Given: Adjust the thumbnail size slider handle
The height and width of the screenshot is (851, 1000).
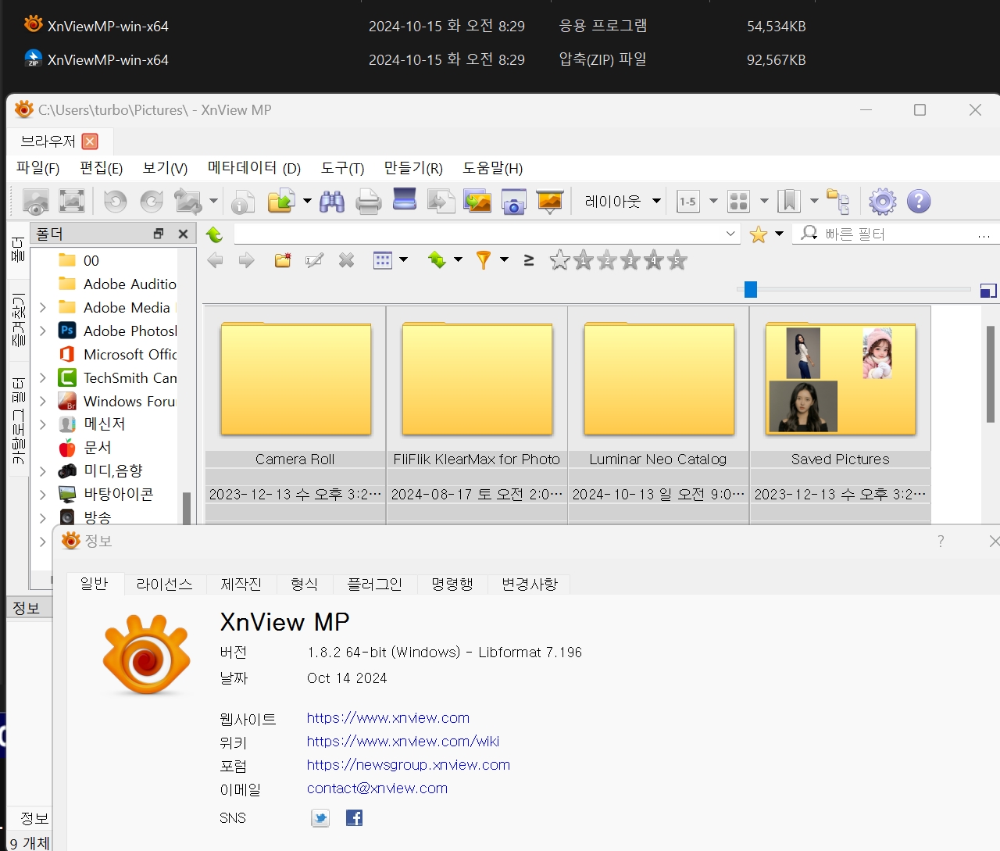Looking at the screenshot, I should coord(751,290).
